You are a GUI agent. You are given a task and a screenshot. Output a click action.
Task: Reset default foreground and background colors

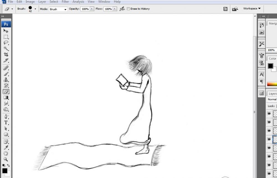pos(4,165)
